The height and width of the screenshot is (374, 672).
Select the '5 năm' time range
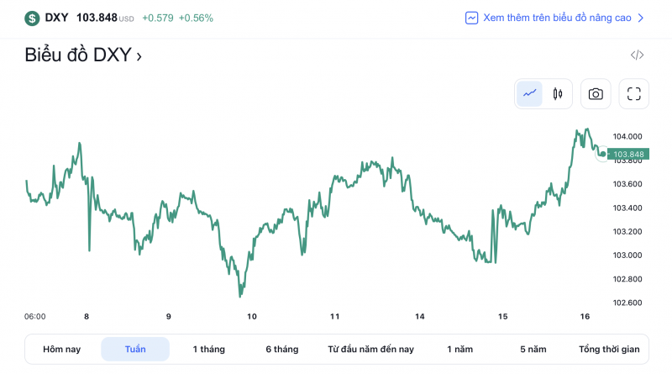[533, 350]
